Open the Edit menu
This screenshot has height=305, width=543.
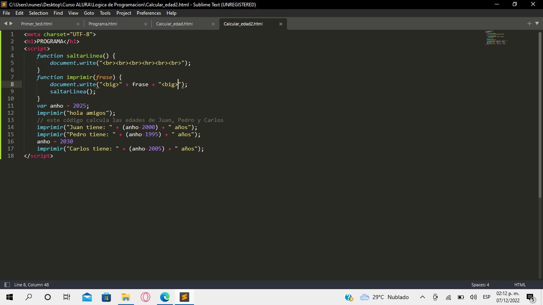(x=19, y=13)
